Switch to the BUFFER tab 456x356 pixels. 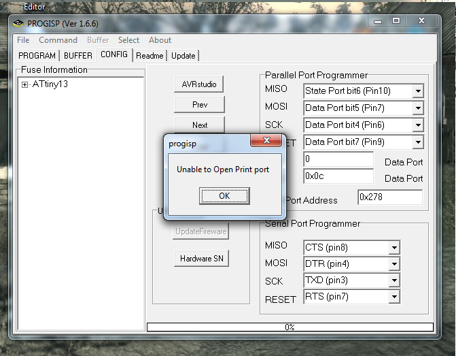coord(78,55)
